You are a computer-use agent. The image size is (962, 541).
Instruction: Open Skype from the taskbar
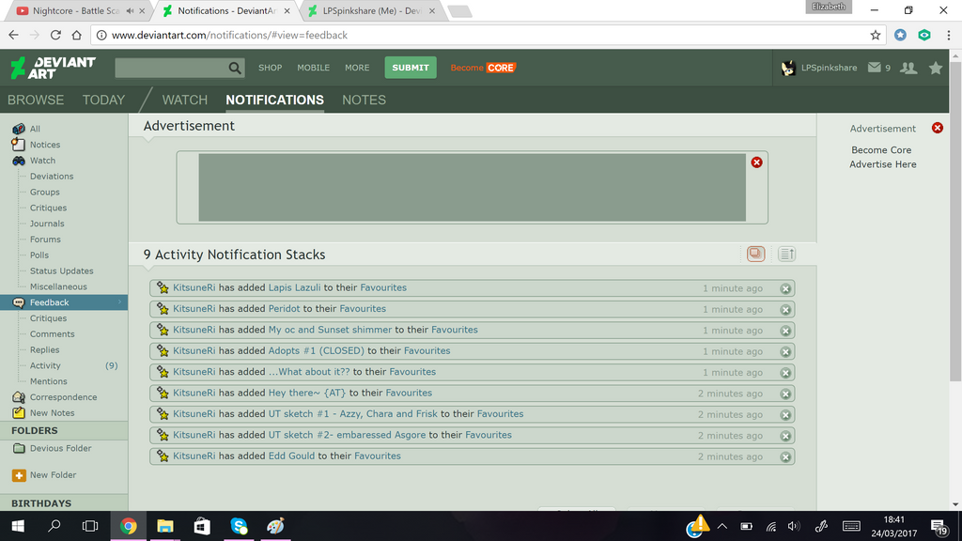(239, 526)
